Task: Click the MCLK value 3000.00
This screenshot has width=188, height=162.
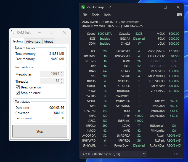Action: tap(174, 34)
